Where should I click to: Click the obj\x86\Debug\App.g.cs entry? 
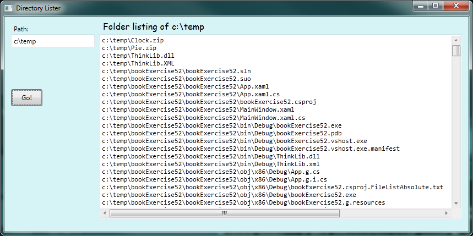211,172
